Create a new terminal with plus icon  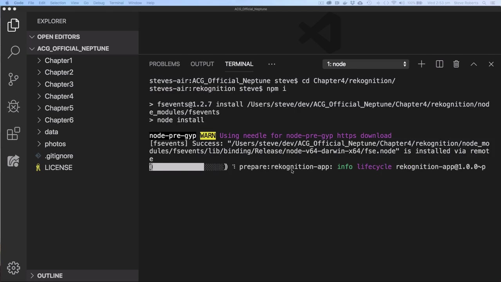click(421, 64)
